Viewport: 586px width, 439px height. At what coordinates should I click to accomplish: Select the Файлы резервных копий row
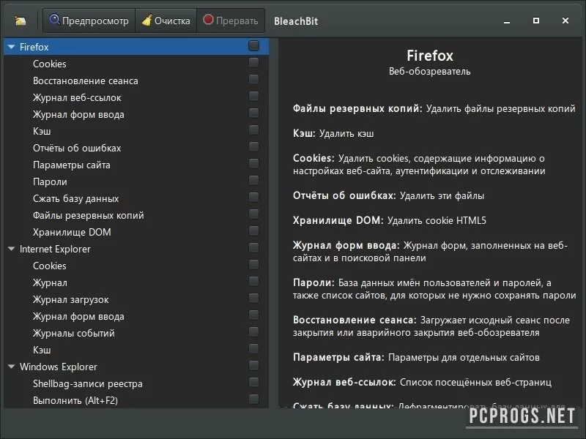(136, 215)
